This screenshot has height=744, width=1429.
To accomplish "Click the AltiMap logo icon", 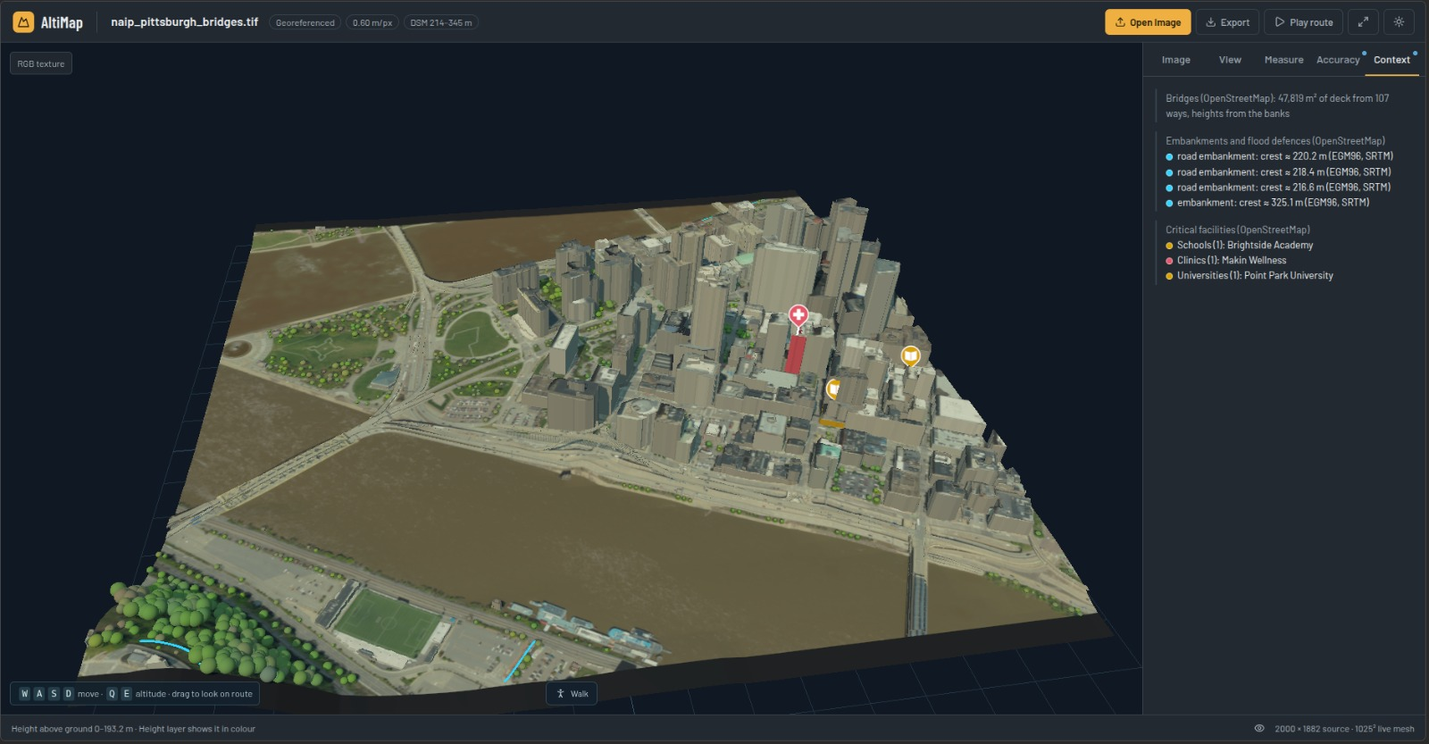I will [23, 22].
